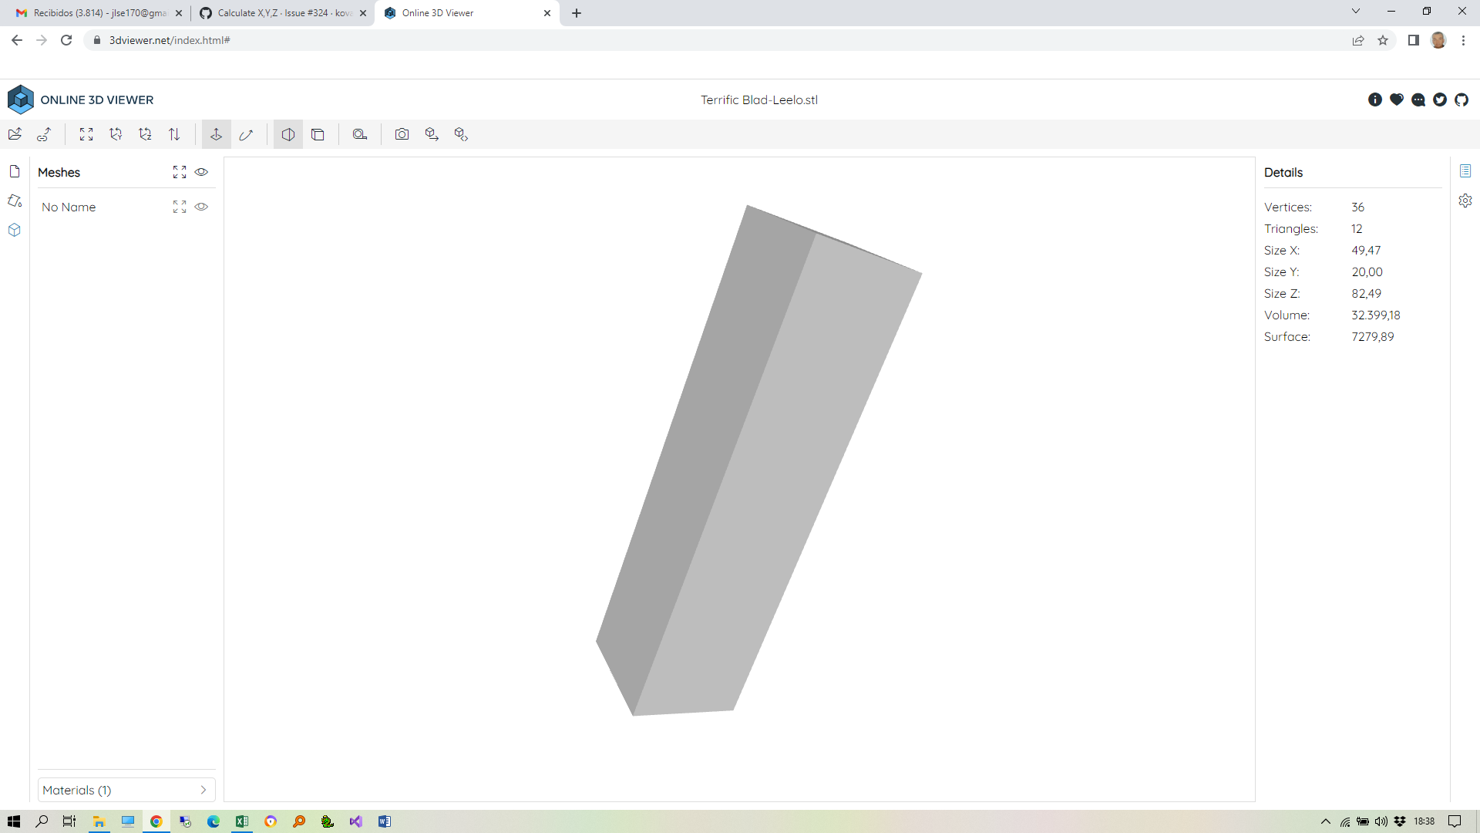Viewport: 1480px width, 833px height.
Task: Select the measure tool
Action: tap(360, 133)
